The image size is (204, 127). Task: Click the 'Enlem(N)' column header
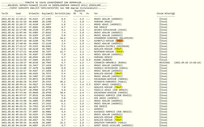(x=34, y=14)
